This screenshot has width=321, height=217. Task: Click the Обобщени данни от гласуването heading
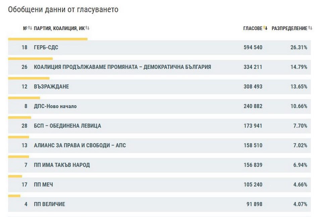pyautogui.click(x=63, y=9)
